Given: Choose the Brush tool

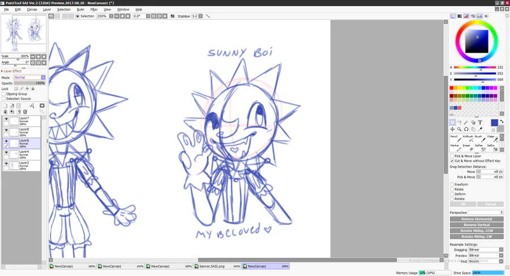Looking at the screenshot, I should click(x=479, y=138).
